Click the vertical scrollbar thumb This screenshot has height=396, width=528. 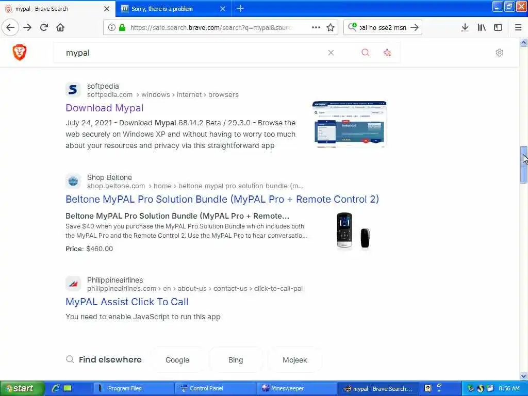point(523,164)
